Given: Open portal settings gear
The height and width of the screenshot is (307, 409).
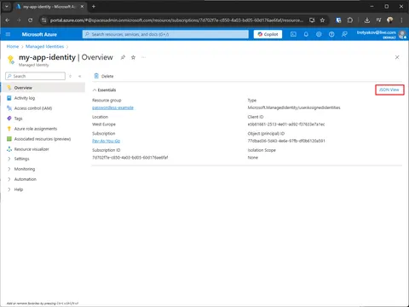Looking at the screenshot, I should click(319, 34).
